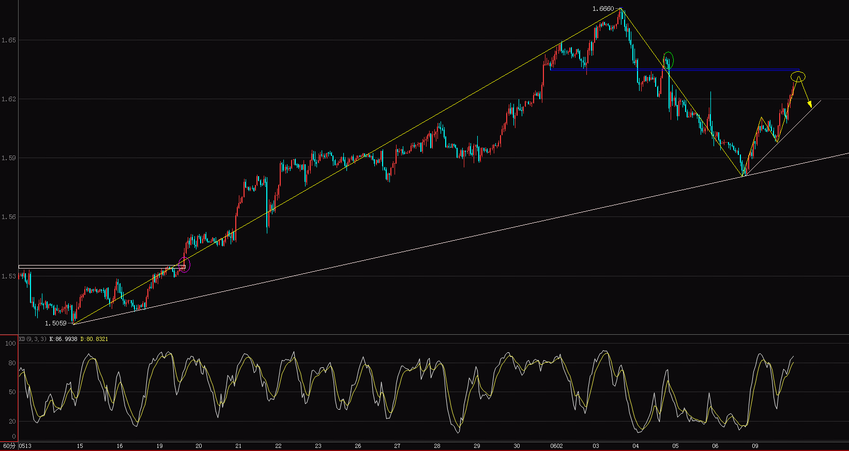Click the 04 date on time axis
Screen dimensions: 849x451
[x=635, y=446]
